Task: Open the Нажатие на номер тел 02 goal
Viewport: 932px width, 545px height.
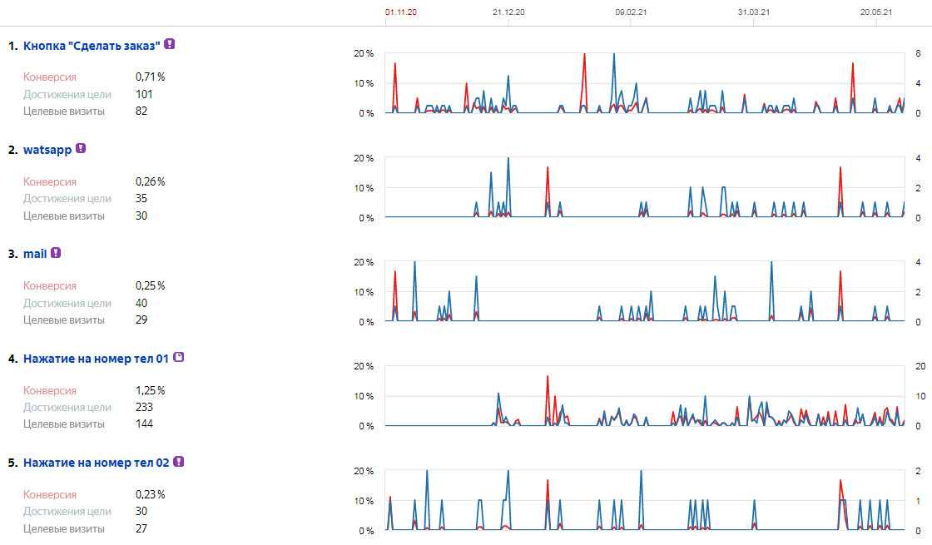Action: (x=97, y=463)
